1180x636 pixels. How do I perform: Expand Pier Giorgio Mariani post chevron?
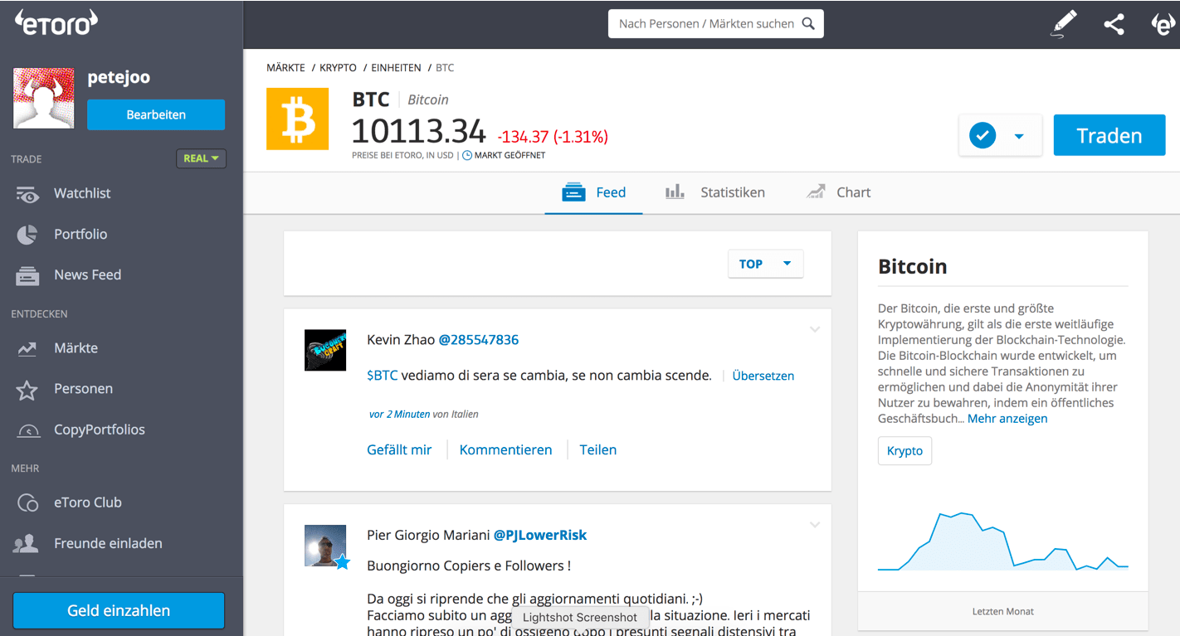pyautogui.click(x=815, y=525)
